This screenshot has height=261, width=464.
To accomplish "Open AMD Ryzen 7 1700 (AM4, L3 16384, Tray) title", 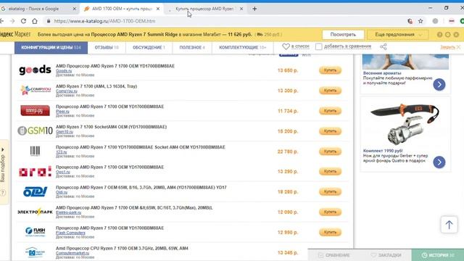I will (96, 86).
